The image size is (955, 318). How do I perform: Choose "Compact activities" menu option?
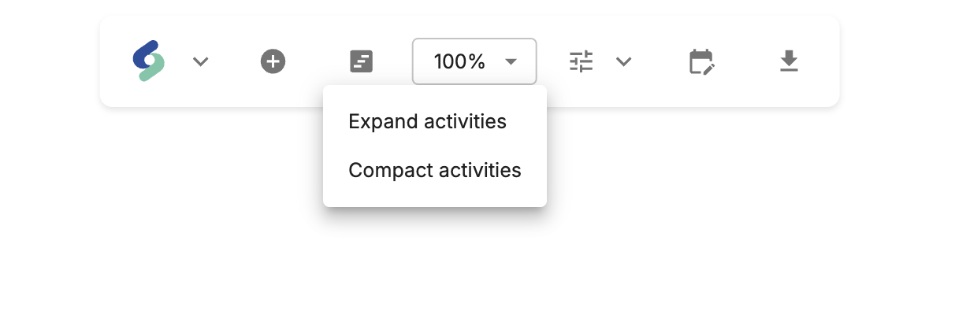[x=434, y=170]
